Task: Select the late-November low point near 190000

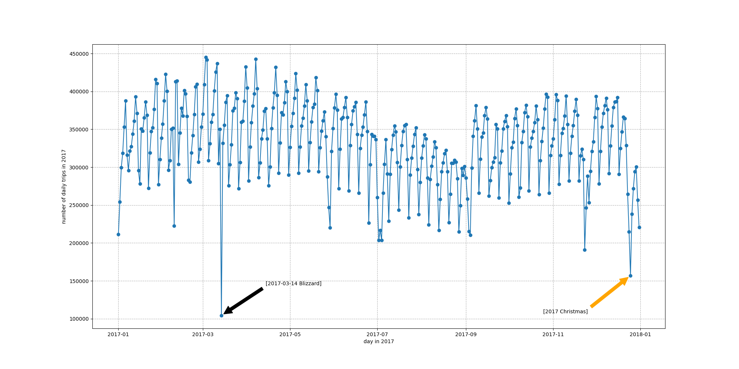Action: (585, 250)
